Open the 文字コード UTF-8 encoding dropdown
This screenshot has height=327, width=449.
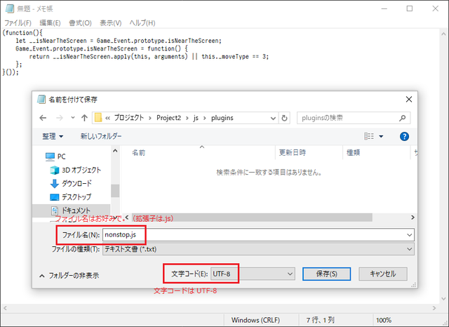coord(253,274)
